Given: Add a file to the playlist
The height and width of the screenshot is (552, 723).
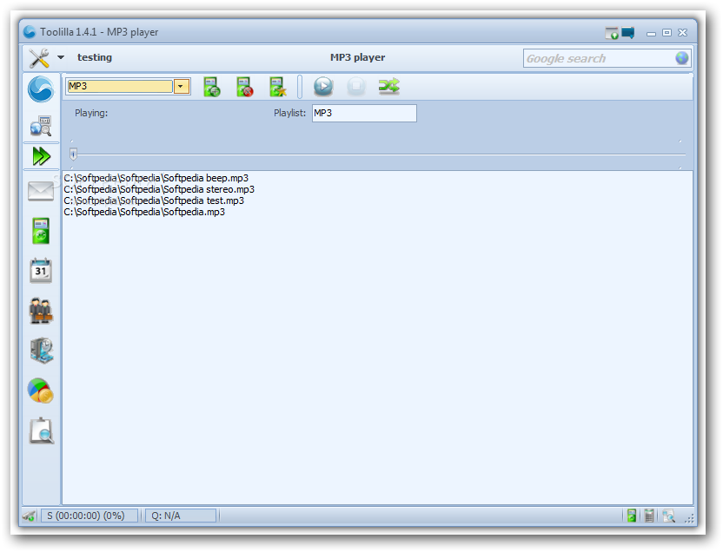Looking at the screenshot, I should [x=212, y=87].
